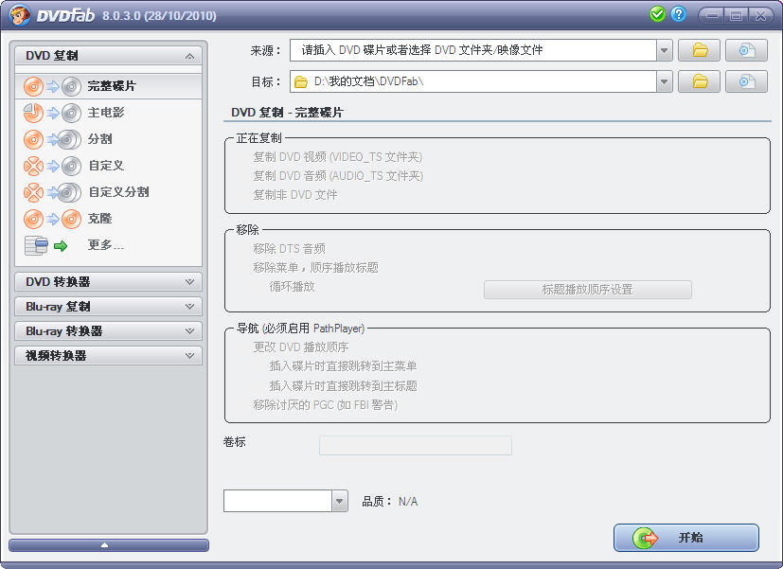Image resolution: width=783 pixels, height=569 pixels.
Task: Browse for a source folder with the 来源 folder icon
Action: (700, 50)
